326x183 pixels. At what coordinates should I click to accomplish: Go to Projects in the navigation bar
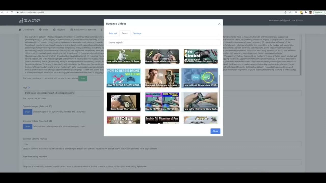61,30
